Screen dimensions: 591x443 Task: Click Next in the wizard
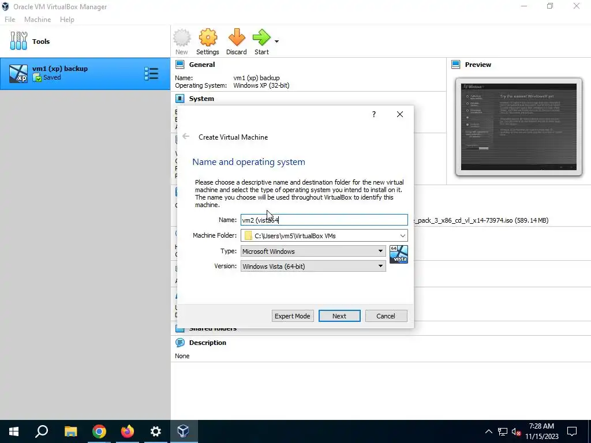pos(339,316)
